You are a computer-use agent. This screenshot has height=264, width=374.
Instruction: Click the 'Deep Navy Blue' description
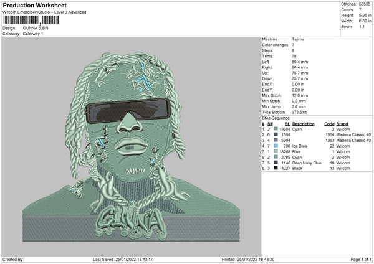[x=307, y=163]
